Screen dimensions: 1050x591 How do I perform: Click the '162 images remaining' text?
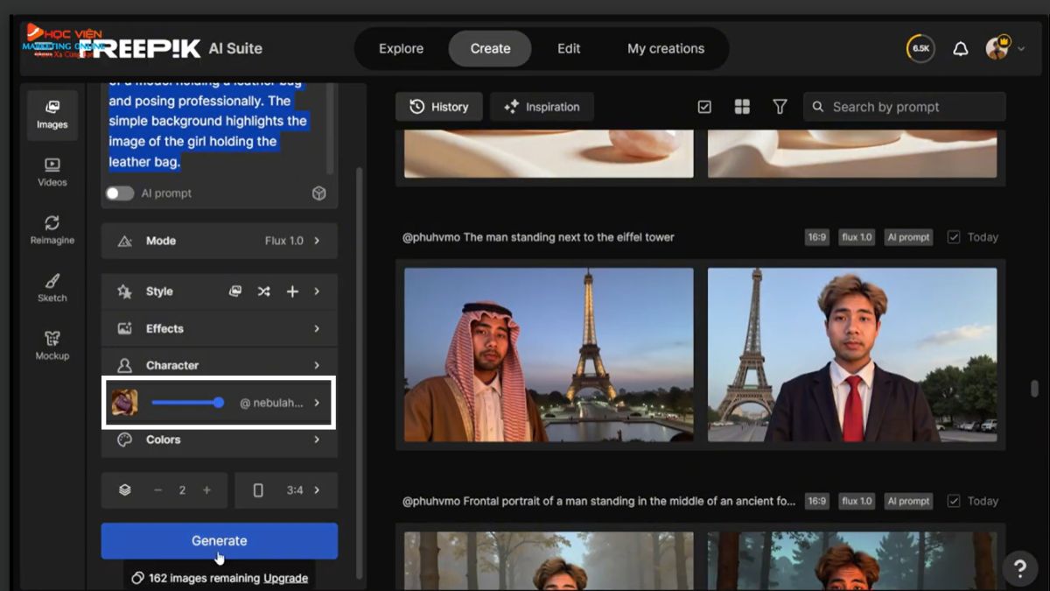click(x=204, y=578)
